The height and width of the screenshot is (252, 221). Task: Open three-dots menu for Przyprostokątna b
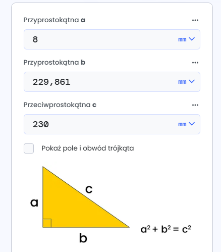click(195, 63)
